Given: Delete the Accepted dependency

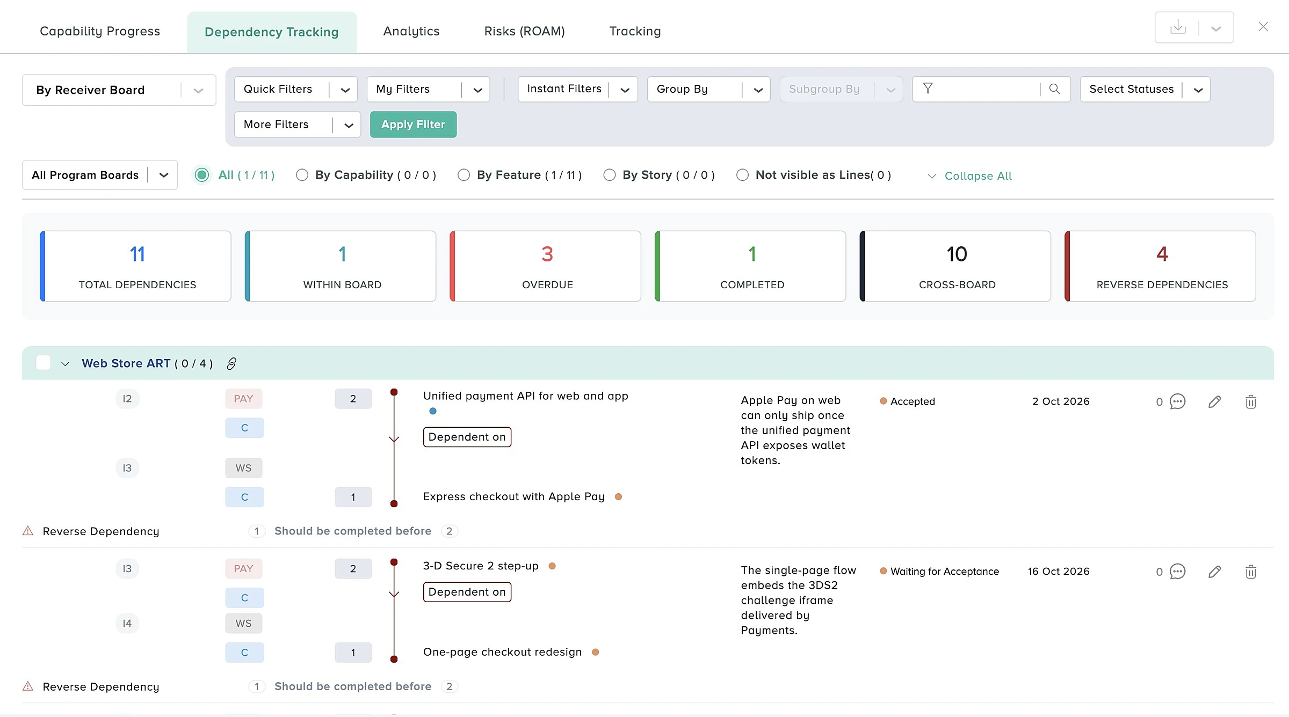Looking at the screenshot, I should coord(1250,401).
